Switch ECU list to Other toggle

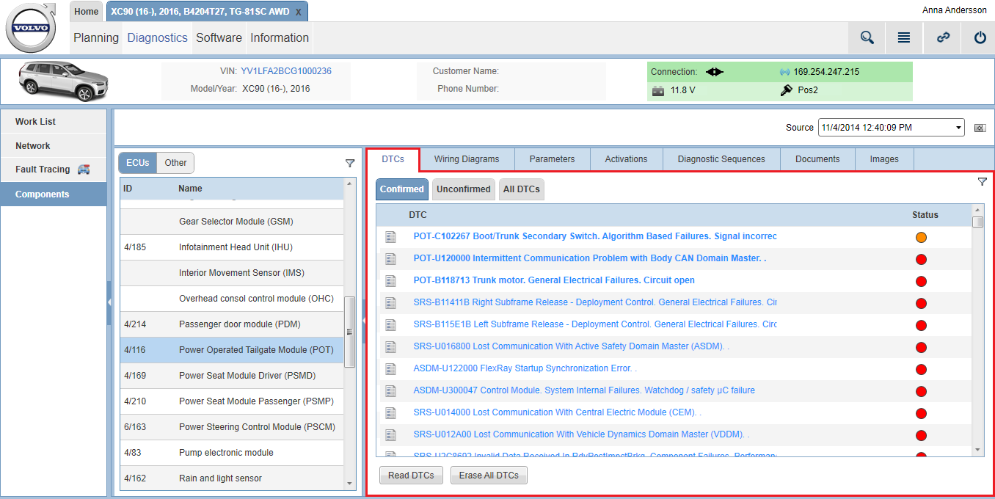pos(175,163)
